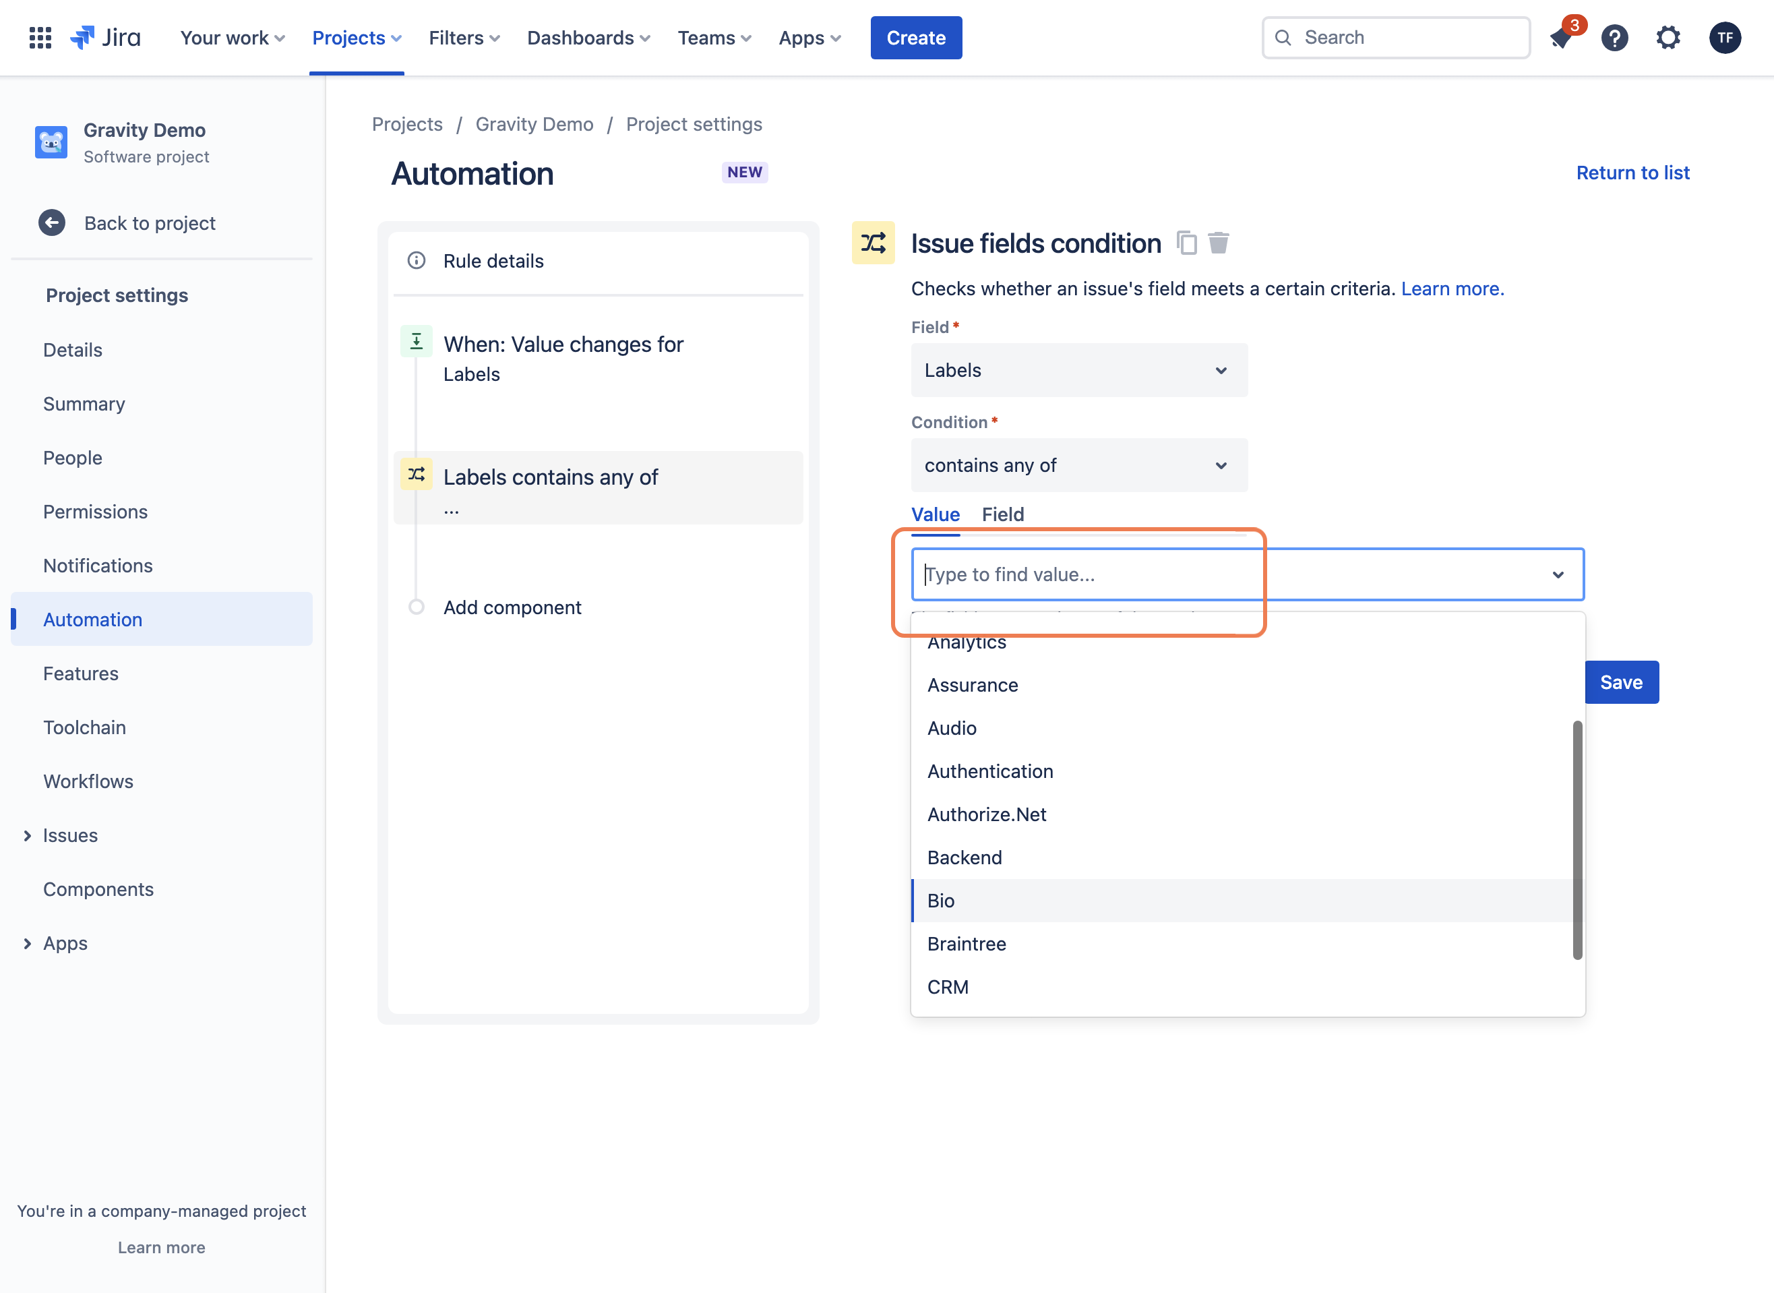
Task: Select Braintree from the label list
Action: tap(1242, 944)
